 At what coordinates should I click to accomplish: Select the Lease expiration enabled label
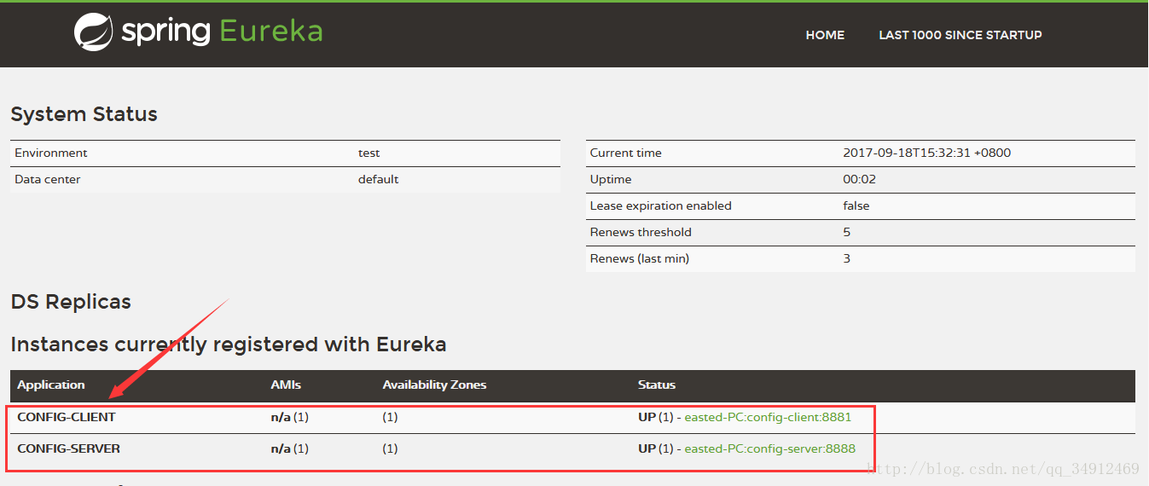660,205
